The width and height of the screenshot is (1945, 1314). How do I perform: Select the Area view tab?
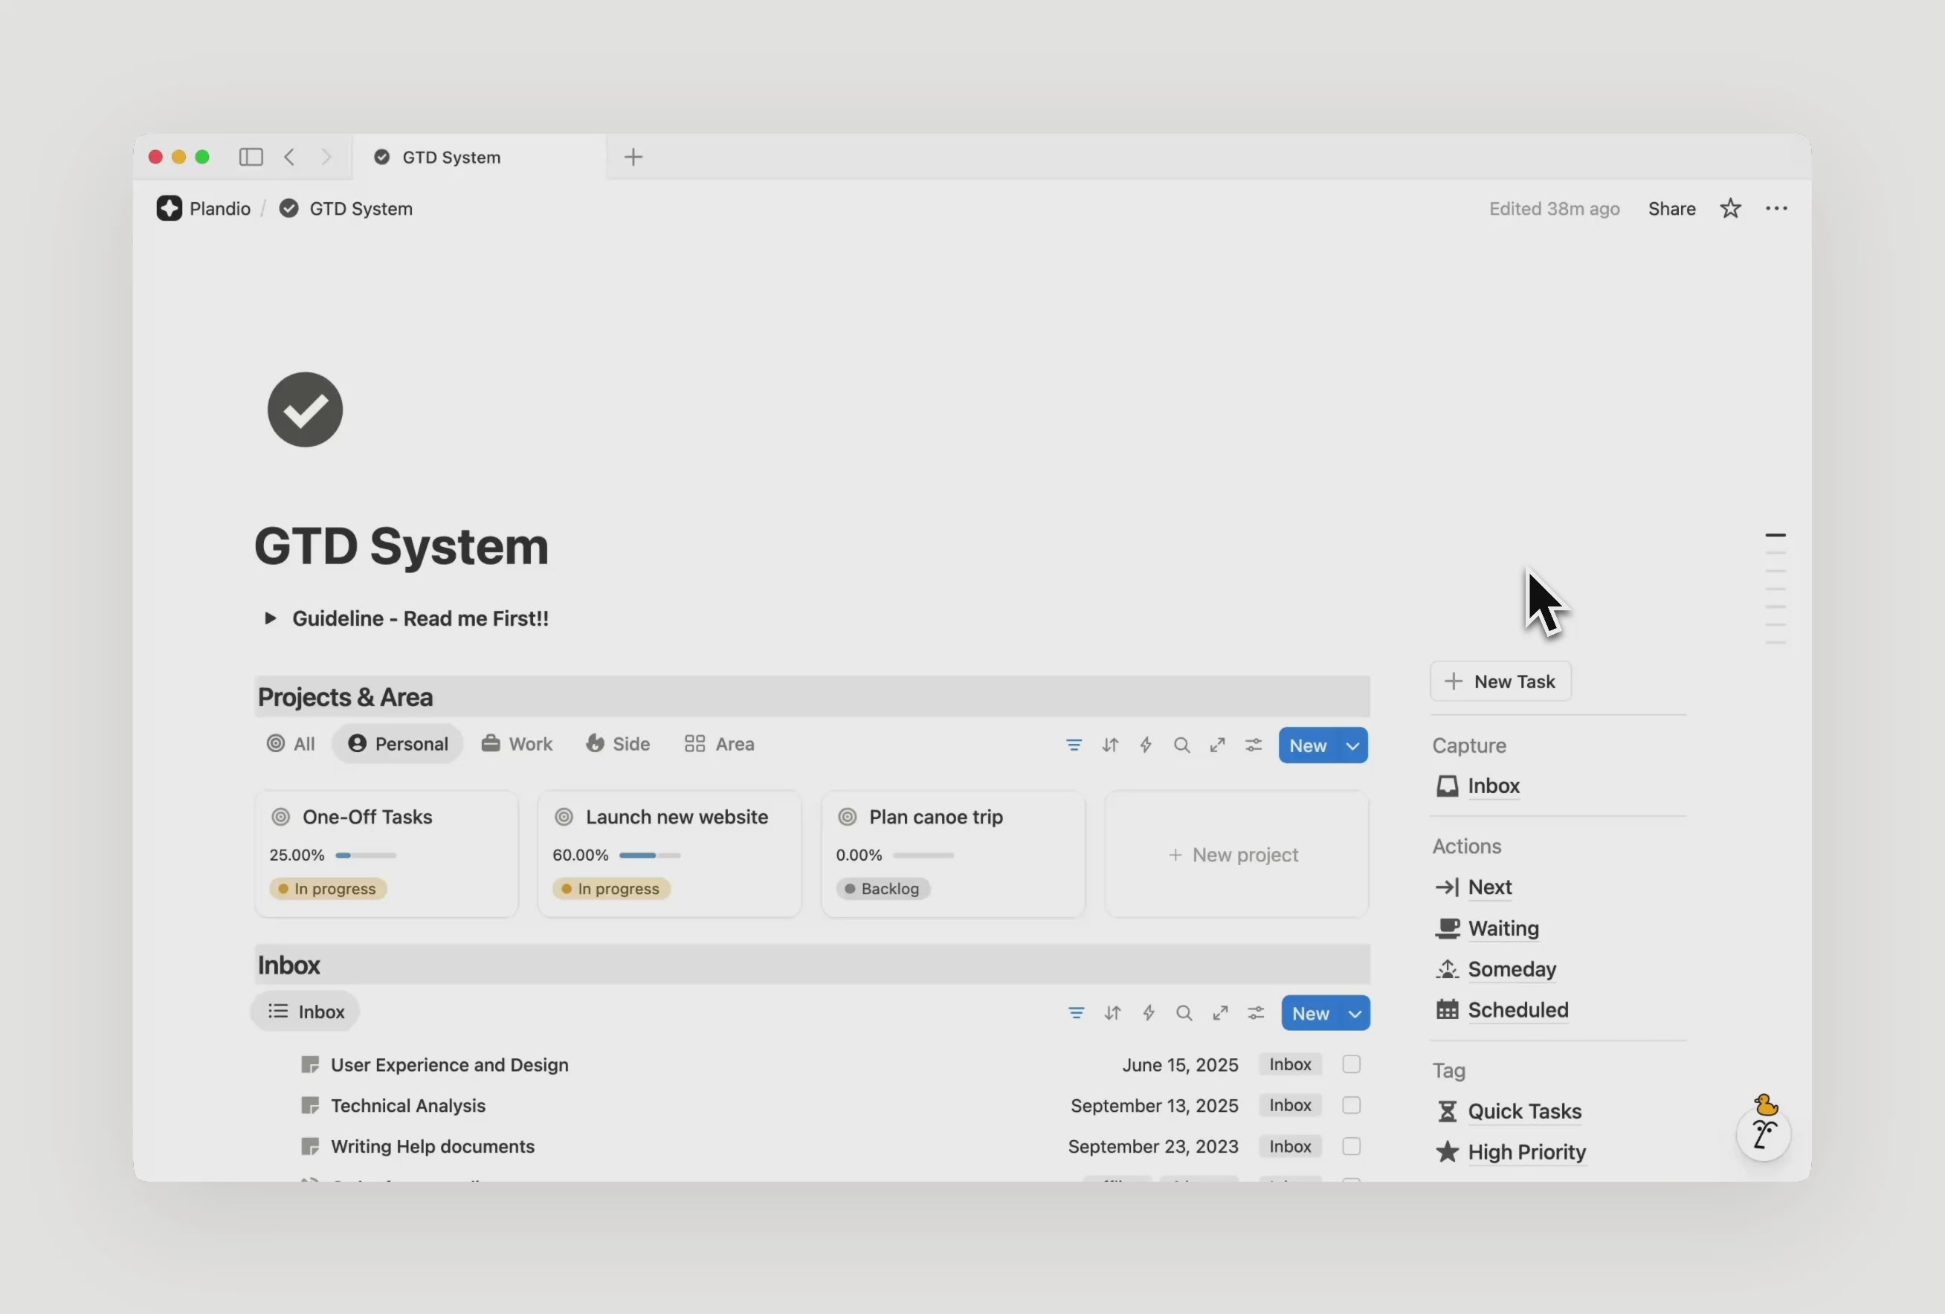(718, 743)
